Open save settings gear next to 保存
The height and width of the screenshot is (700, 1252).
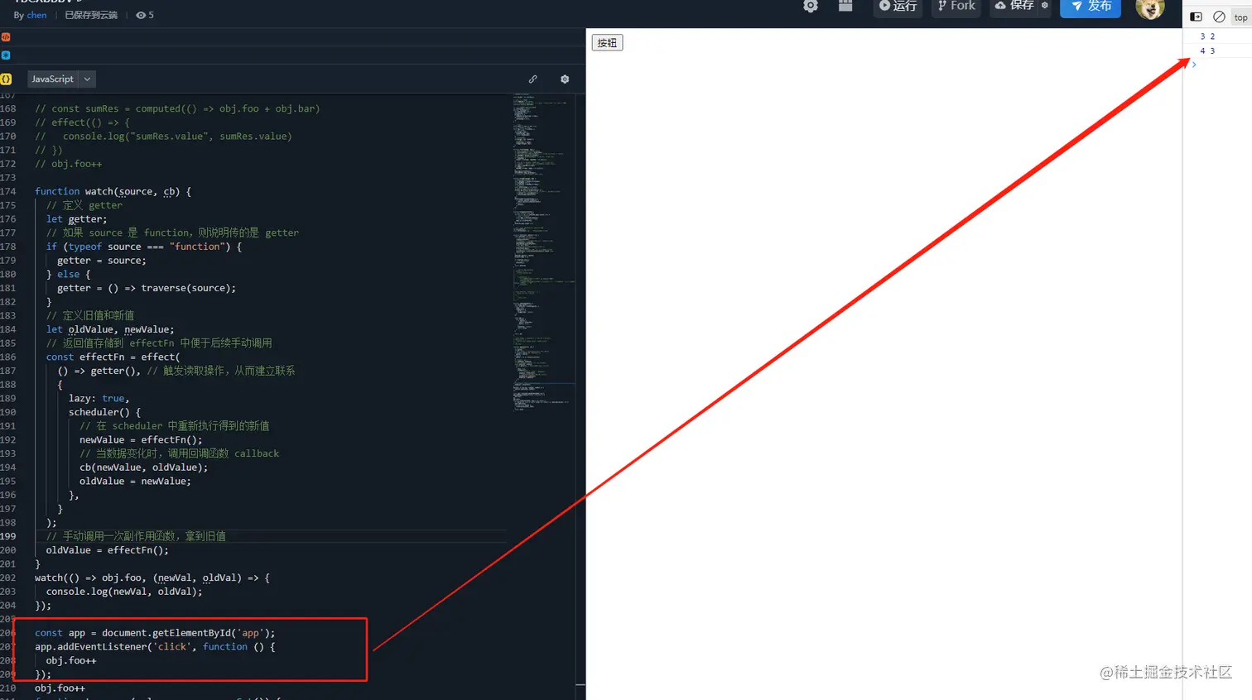tap(1045, 6)
